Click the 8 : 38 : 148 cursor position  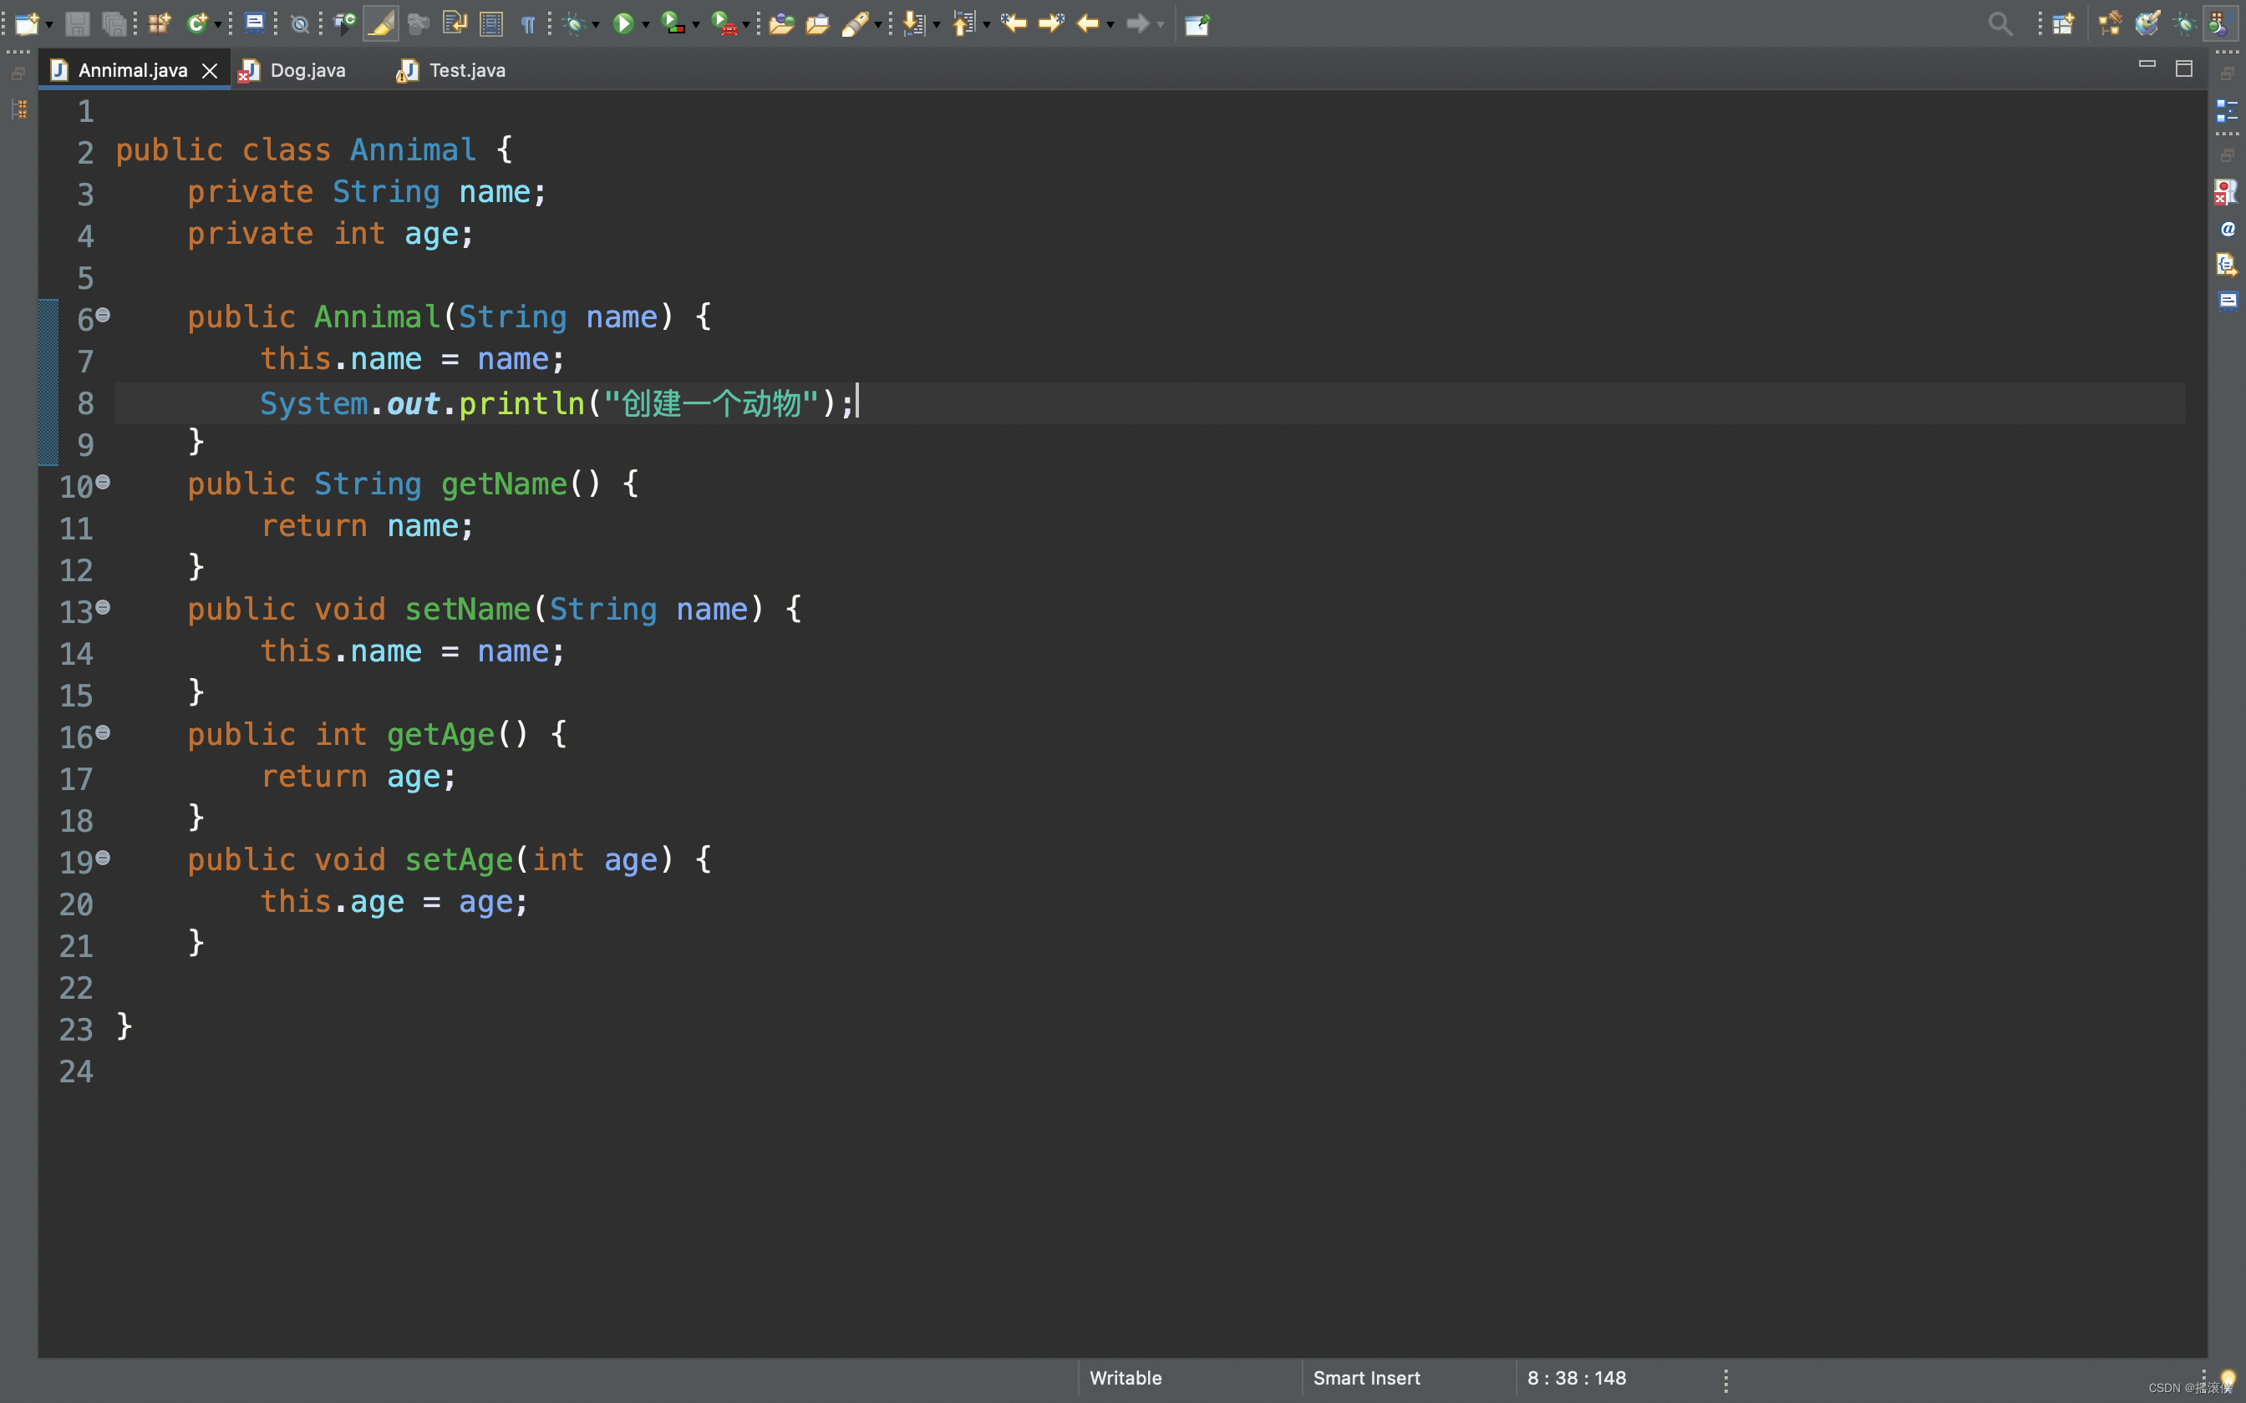point(1577,1378)
